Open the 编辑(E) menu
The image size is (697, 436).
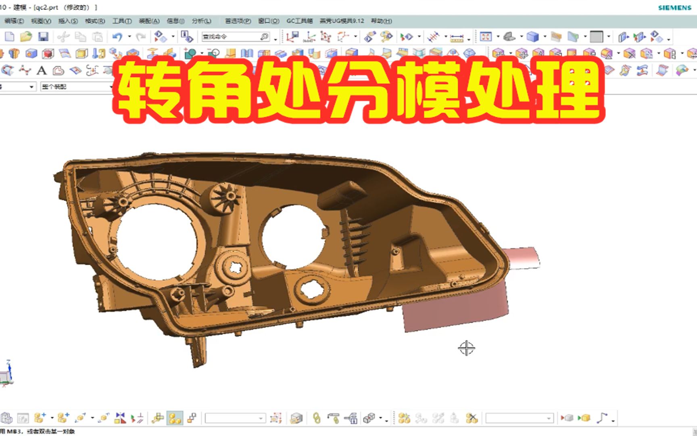14,21
